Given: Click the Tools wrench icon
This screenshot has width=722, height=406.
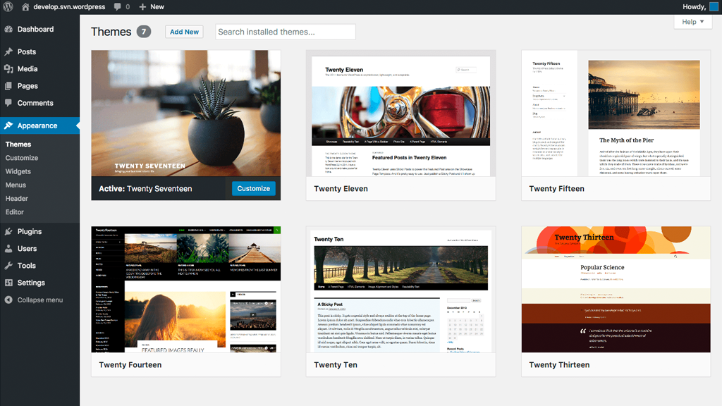Looking at the screenshot, I should 8,266.
